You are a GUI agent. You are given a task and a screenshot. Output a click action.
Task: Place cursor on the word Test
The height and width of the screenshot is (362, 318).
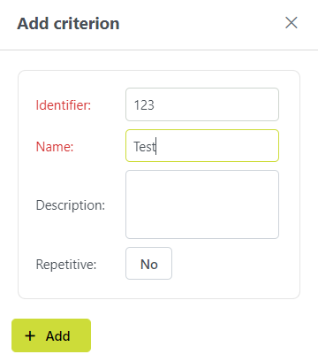(144, 147)
